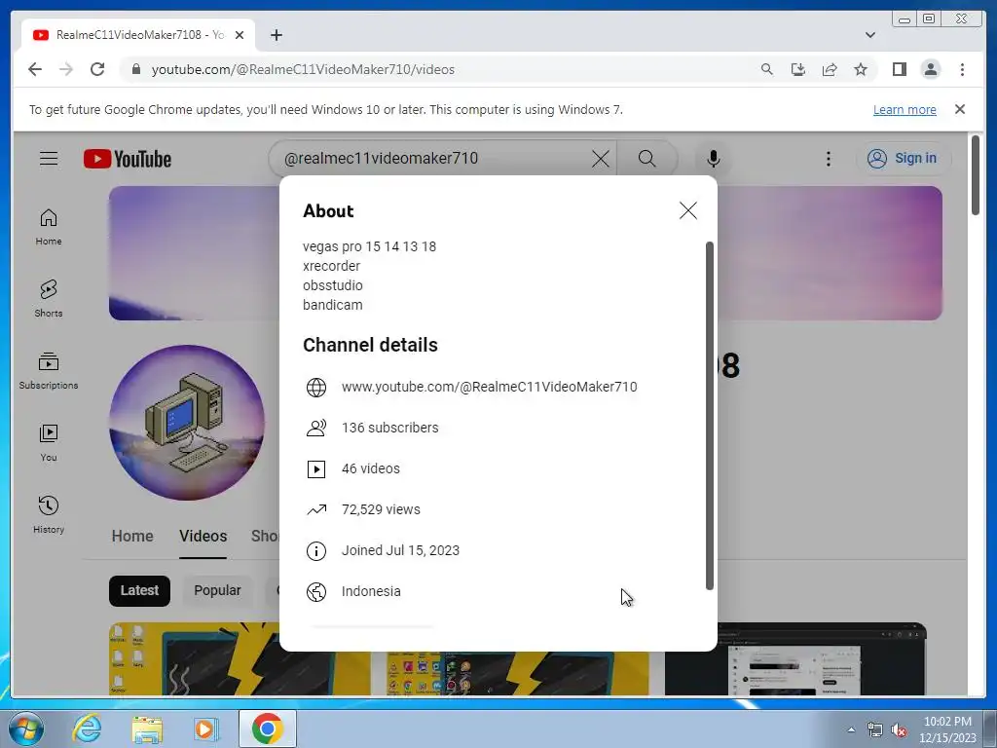
Task: Click the install app icon in address bar
Action: click(x=798, y=69)
